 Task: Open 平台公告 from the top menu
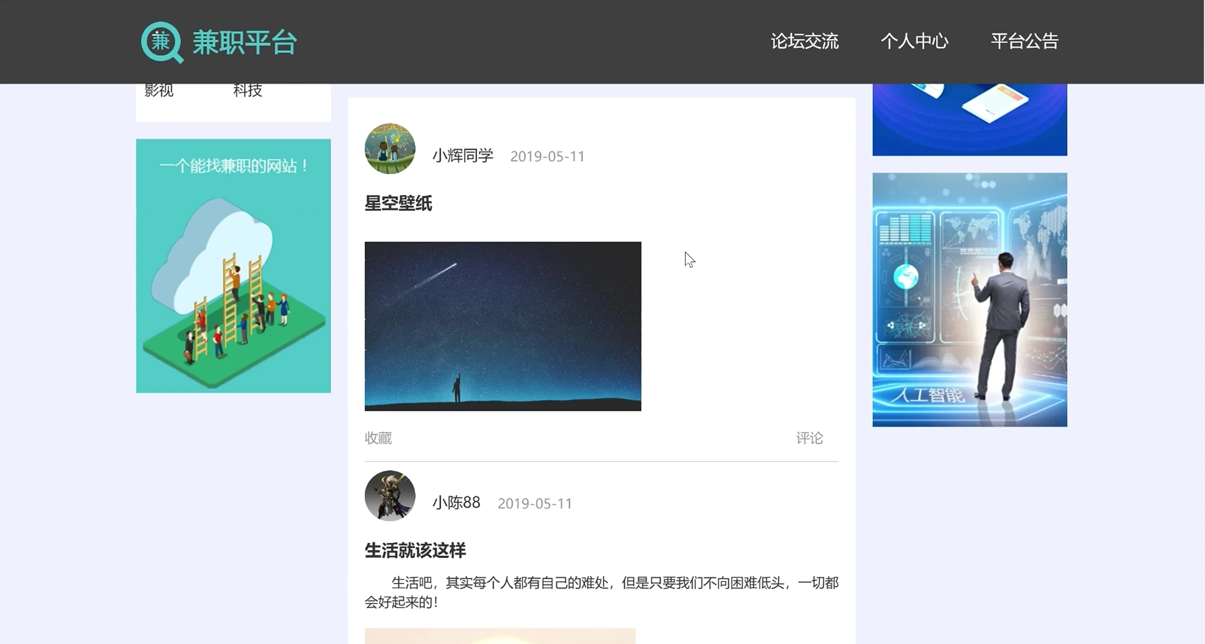point(1024,41)
